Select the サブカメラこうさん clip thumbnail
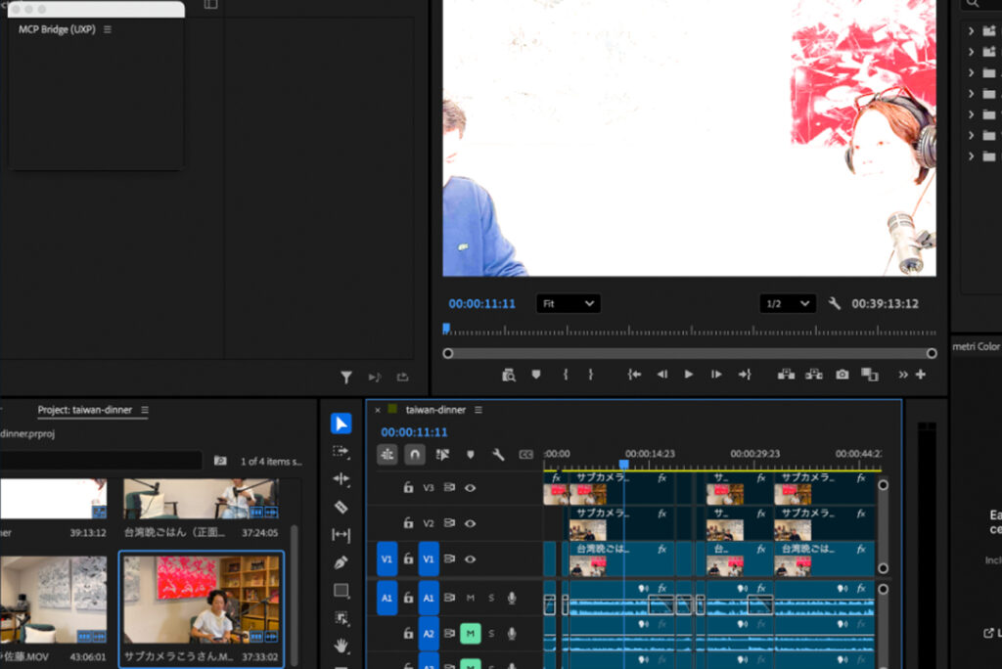 201,597
